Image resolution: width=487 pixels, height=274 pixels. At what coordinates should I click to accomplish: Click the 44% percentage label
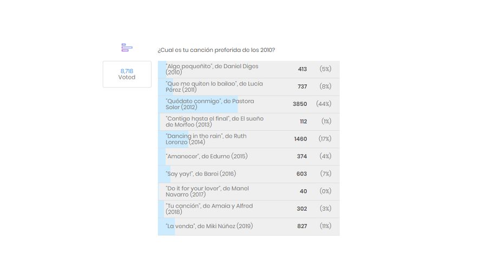(x=324, y=104)
